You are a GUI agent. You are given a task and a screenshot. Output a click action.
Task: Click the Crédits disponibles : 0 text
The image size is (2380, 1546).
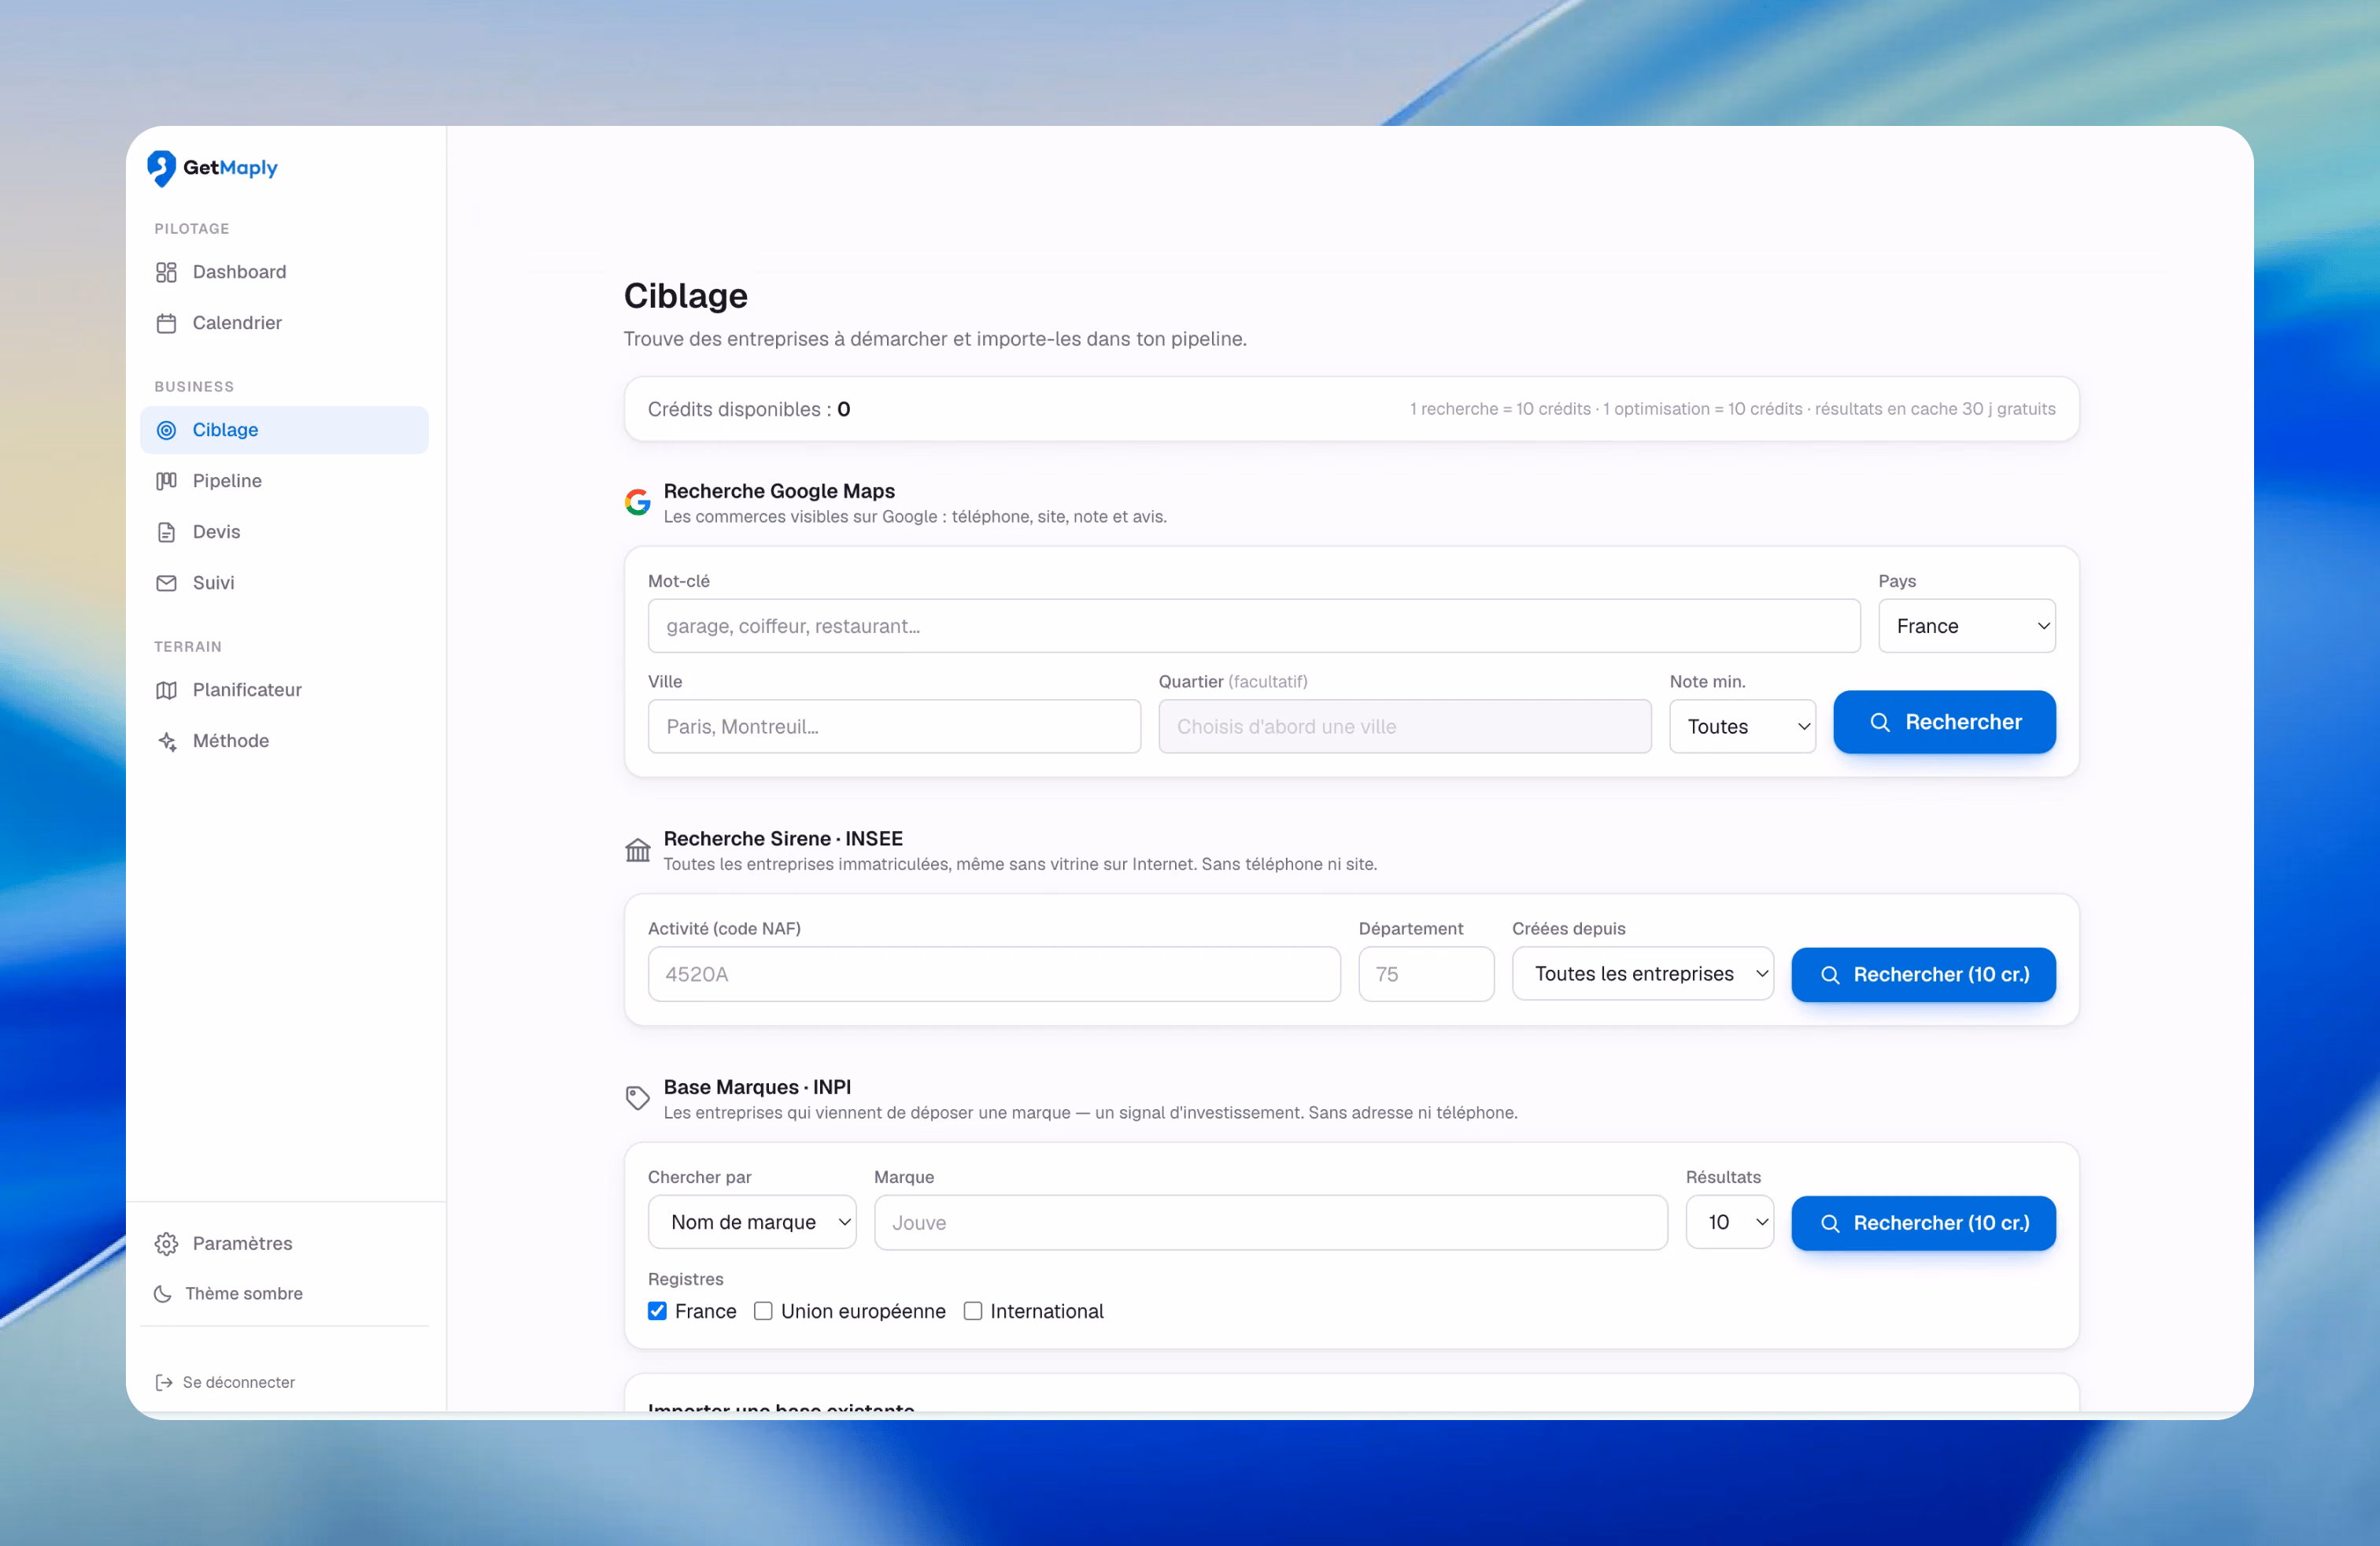pos(749,409)
